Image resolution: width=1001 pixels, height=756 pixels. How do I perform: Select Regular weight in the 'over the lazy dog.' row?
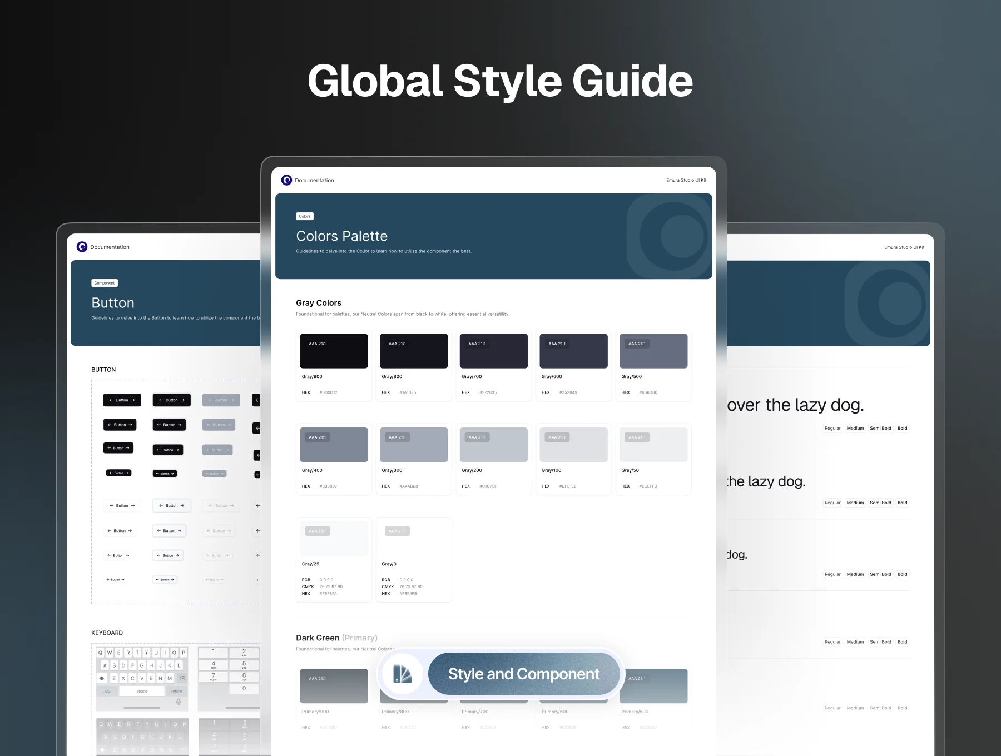coord(832,428)
